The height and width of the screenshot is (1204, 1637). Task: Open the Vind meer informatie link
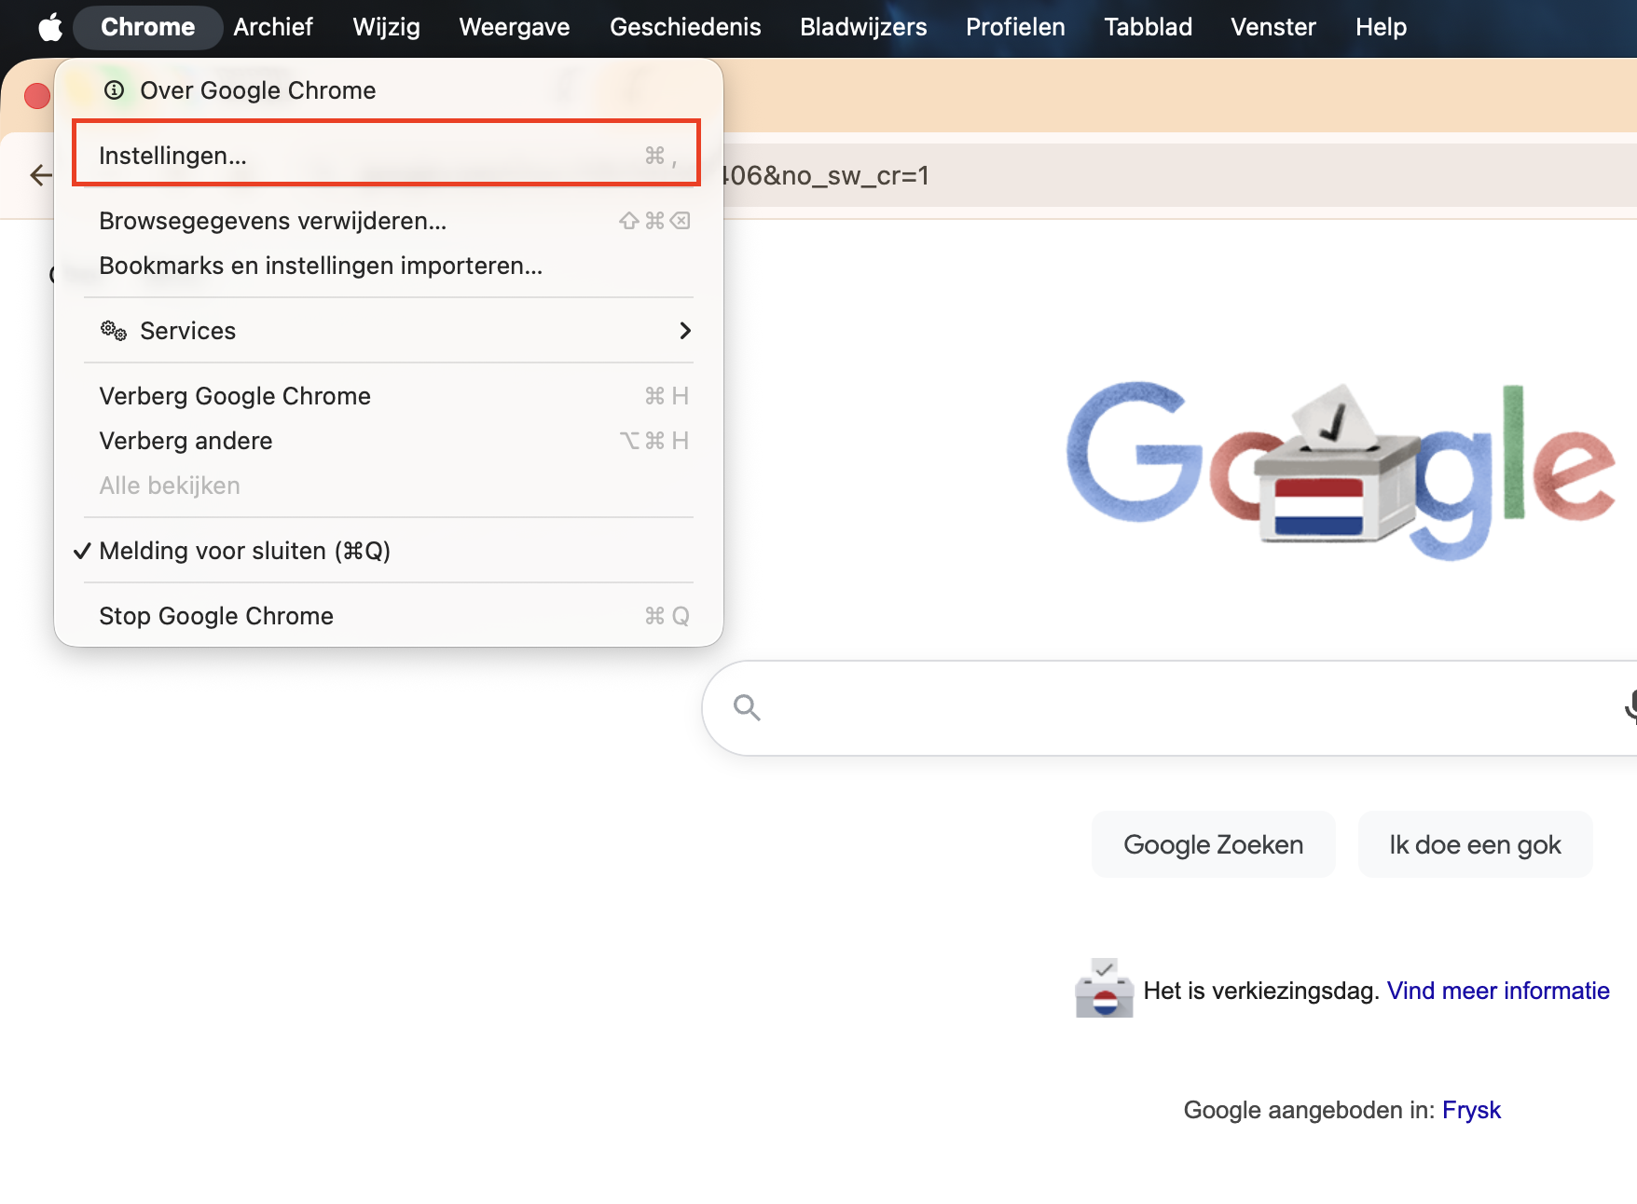[1497, 991]
